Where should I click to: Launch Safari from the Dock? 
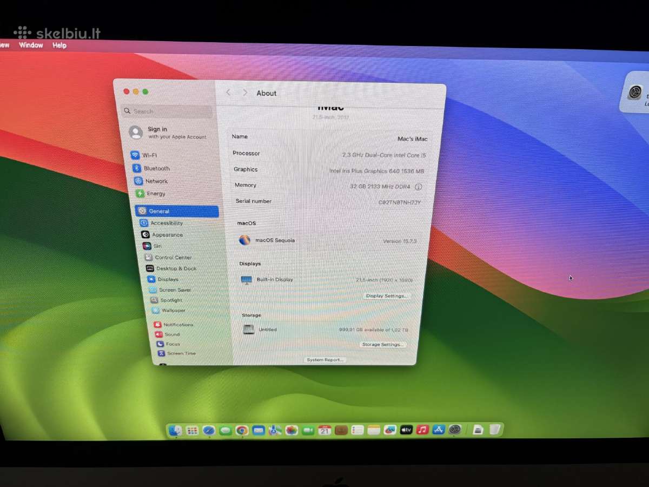[x=209, y=431]
